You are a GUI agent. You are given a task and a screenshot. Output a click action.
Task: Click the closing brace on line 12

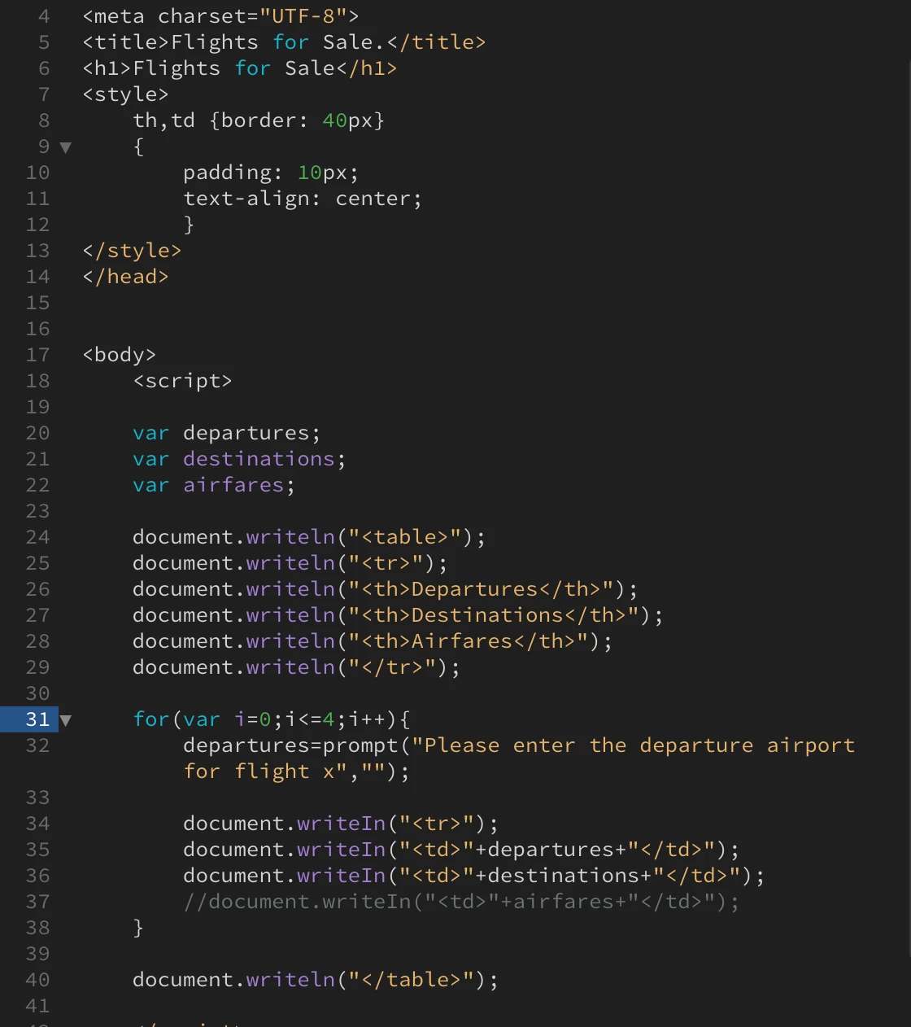189,225
